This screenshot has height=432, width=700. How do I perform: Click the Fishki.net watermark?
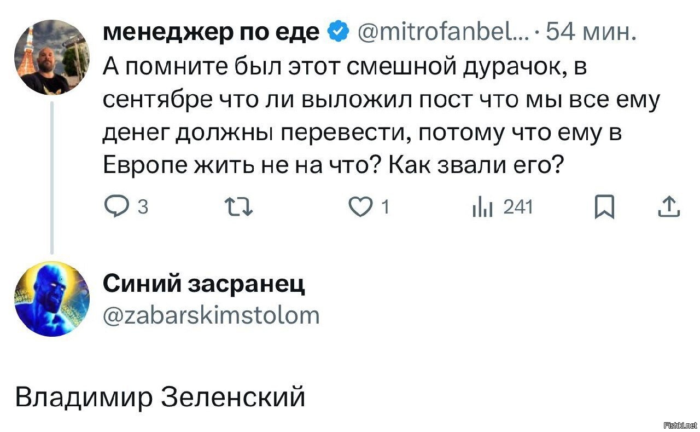(x=679, y=425)
